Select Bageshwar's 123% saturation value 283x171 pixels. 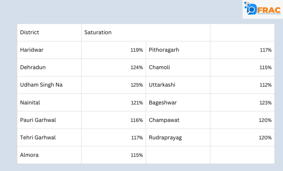266,103
